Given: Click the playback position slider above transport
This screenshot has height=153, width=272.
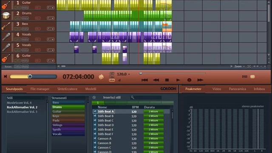Looking at the screenshot, I should pyautogui.click(x=141, y=74).
